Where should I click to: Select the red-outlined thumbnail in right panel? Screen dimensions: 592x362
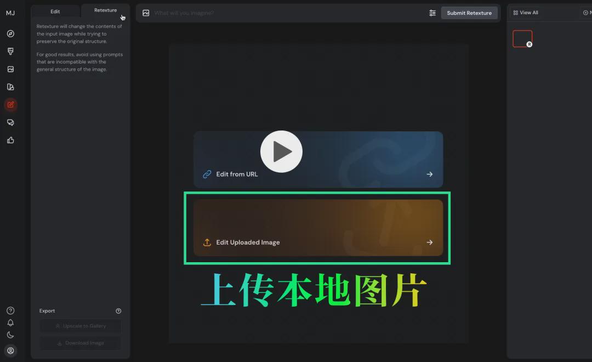point(522,38)
